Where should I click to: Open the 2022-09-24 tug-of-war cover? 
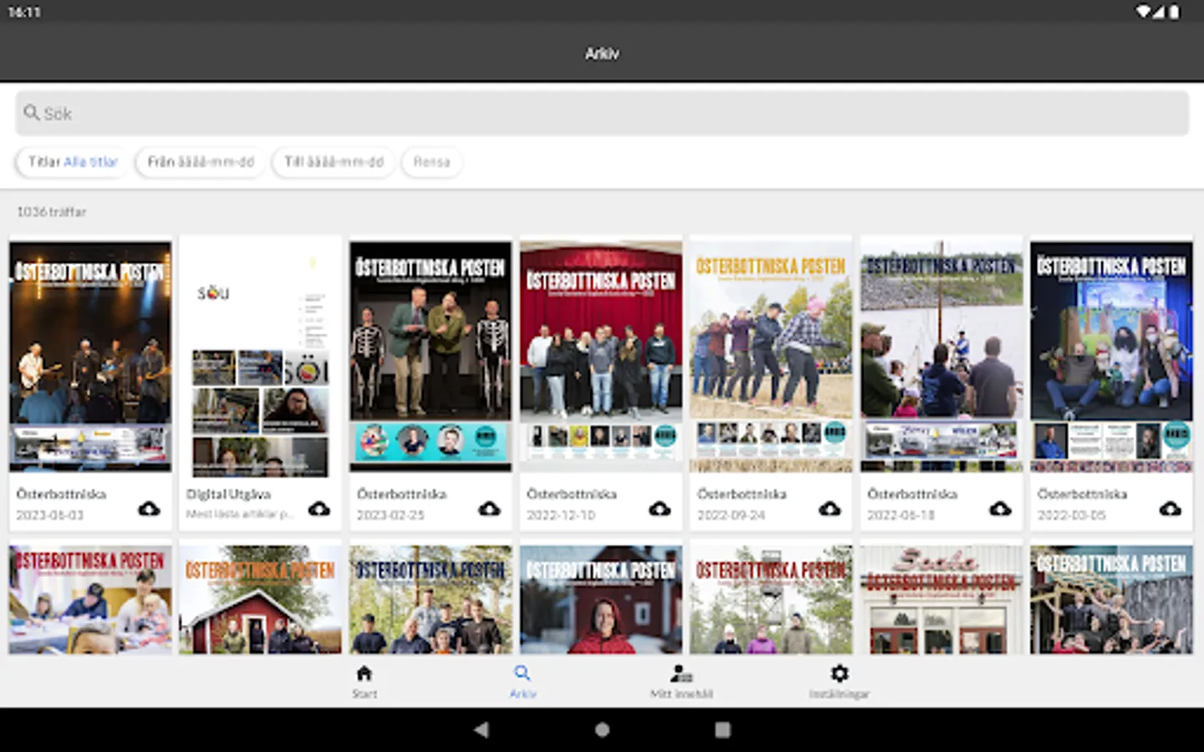pos(771,357)
